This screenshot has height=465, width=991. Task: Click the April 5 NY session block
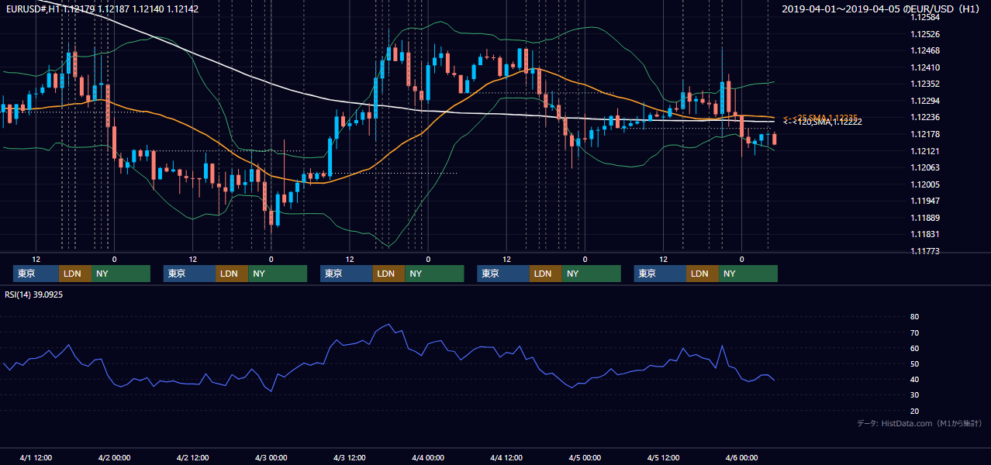[x=748, y=274]
